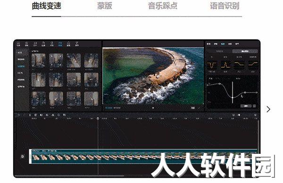This screenshot has width=283, height=183.
Task: Choose the second category in transitions sidebar
Action: [x=21, y=59]
